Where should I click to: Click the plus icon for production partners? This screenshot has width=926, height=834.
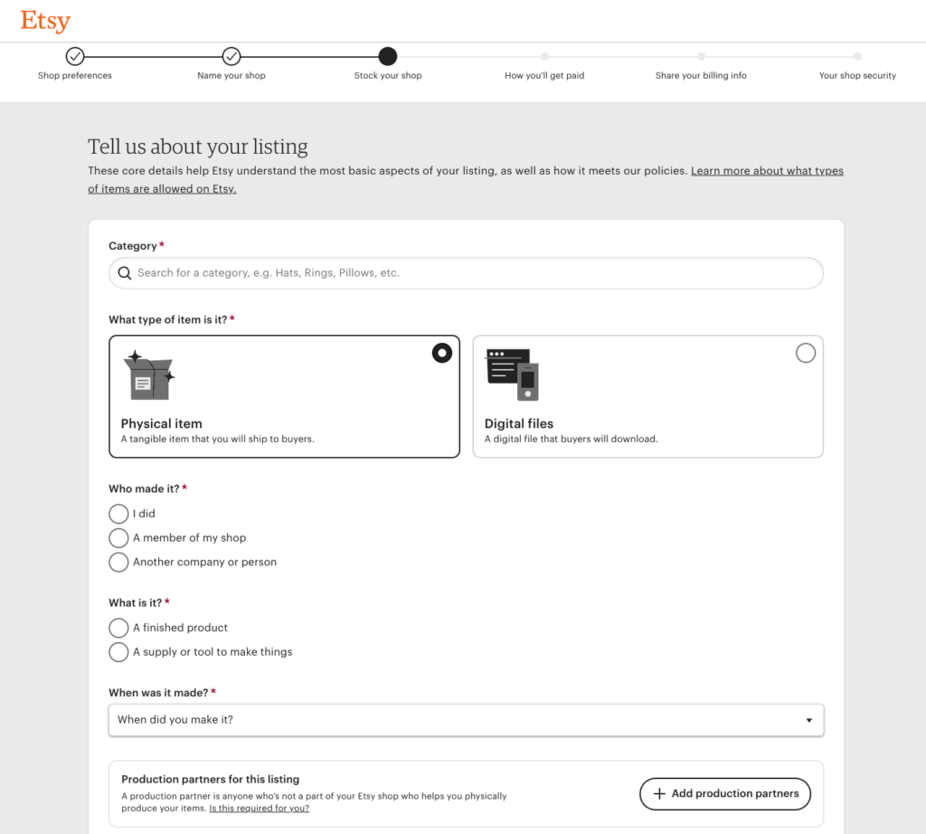(659, 793)
